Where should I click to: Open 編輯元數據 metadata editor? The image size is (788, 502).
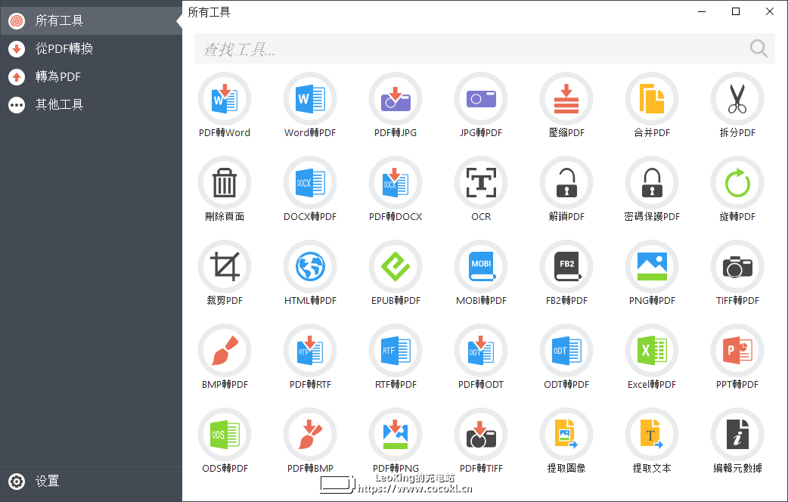737,435
